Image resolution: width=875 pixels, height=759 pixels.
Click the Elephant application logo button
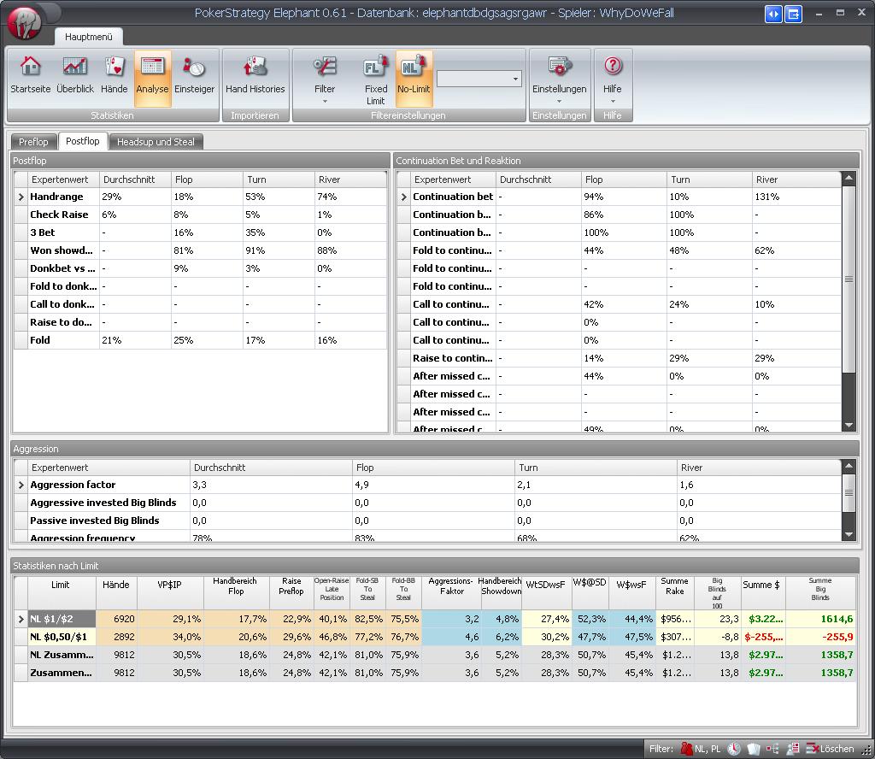click(25, 23)
